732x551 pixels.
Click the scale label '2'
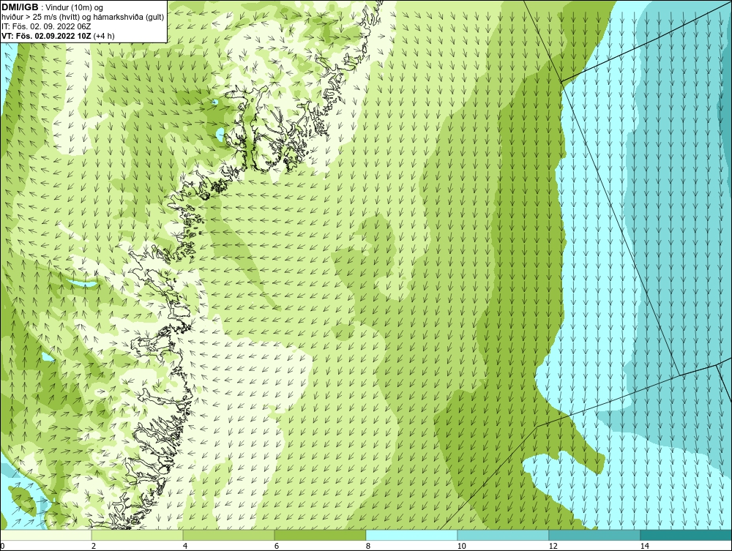[x=94, y=547]
